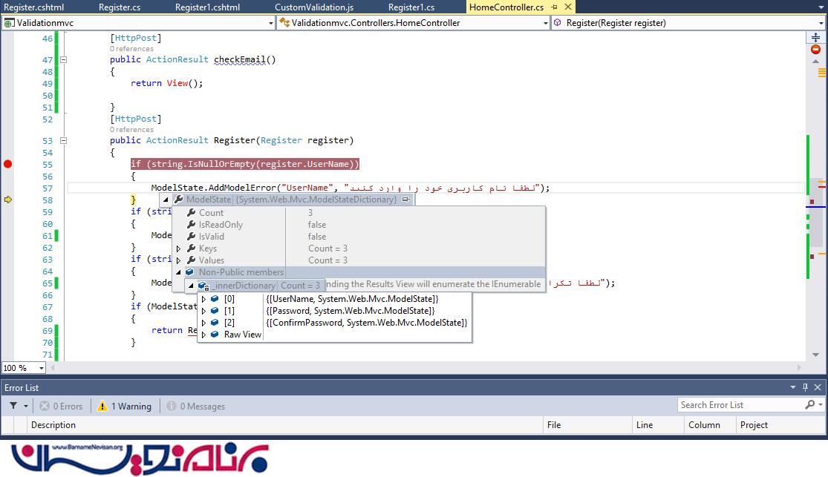Switch to the Register.cs tab
The image size is (828, 477).
pos(119,7)
